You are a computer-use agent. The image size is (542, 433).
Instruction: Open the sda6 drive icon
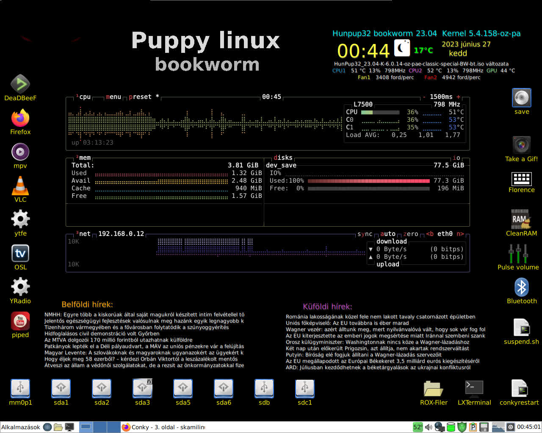(x=224, y=389)
